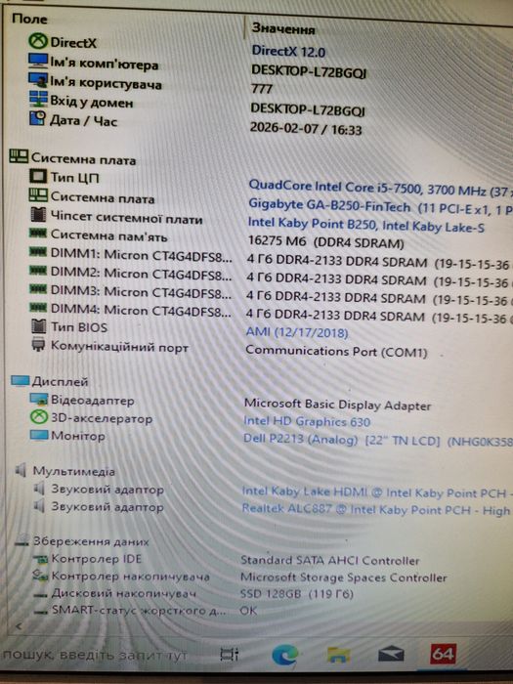Click the user name icon

pos(38,79)
